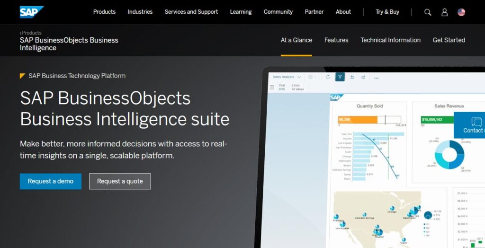This screenshot has height=248, width=485.
Task: Open the Industries menu
Action: (x=140, y=12)
